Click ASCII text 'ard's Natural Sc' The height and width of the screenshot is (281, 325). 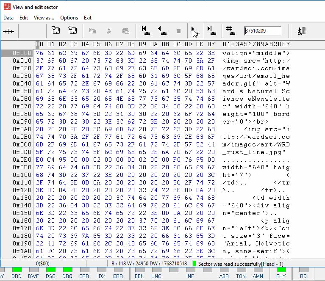click(256, 91)
